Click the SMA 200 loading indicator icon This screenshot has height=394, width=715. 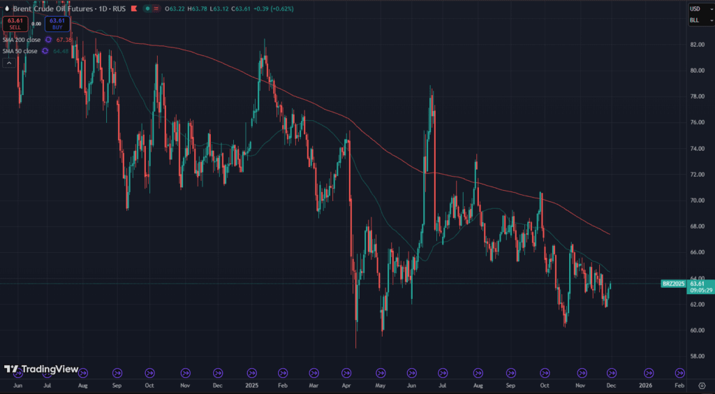48,40
